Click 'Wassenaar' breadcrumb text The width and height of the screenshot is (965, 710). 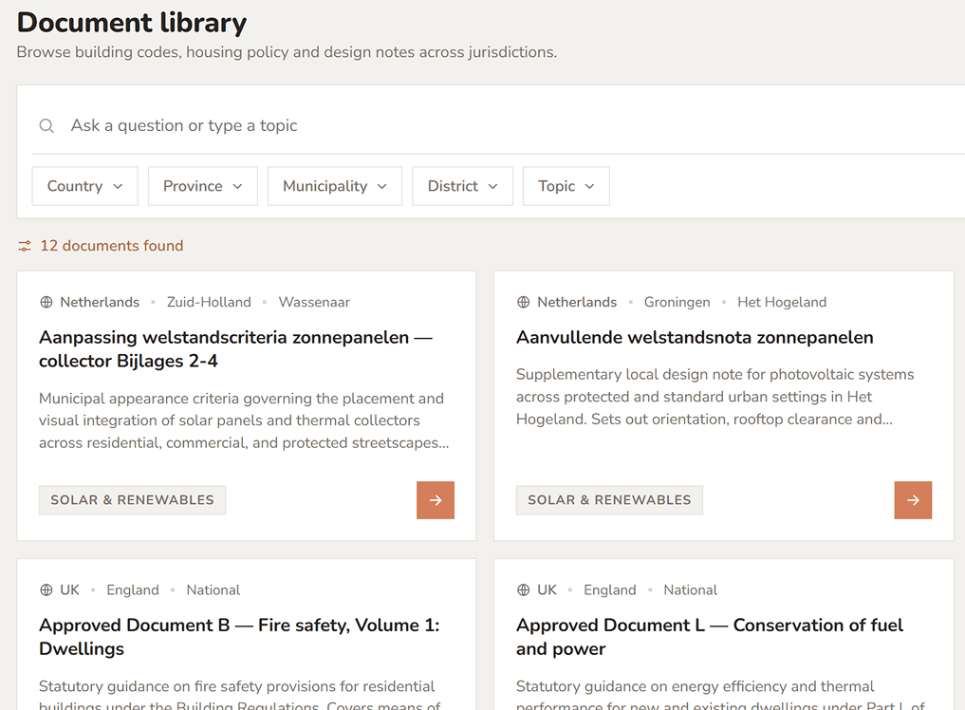[x=314, y=303]
